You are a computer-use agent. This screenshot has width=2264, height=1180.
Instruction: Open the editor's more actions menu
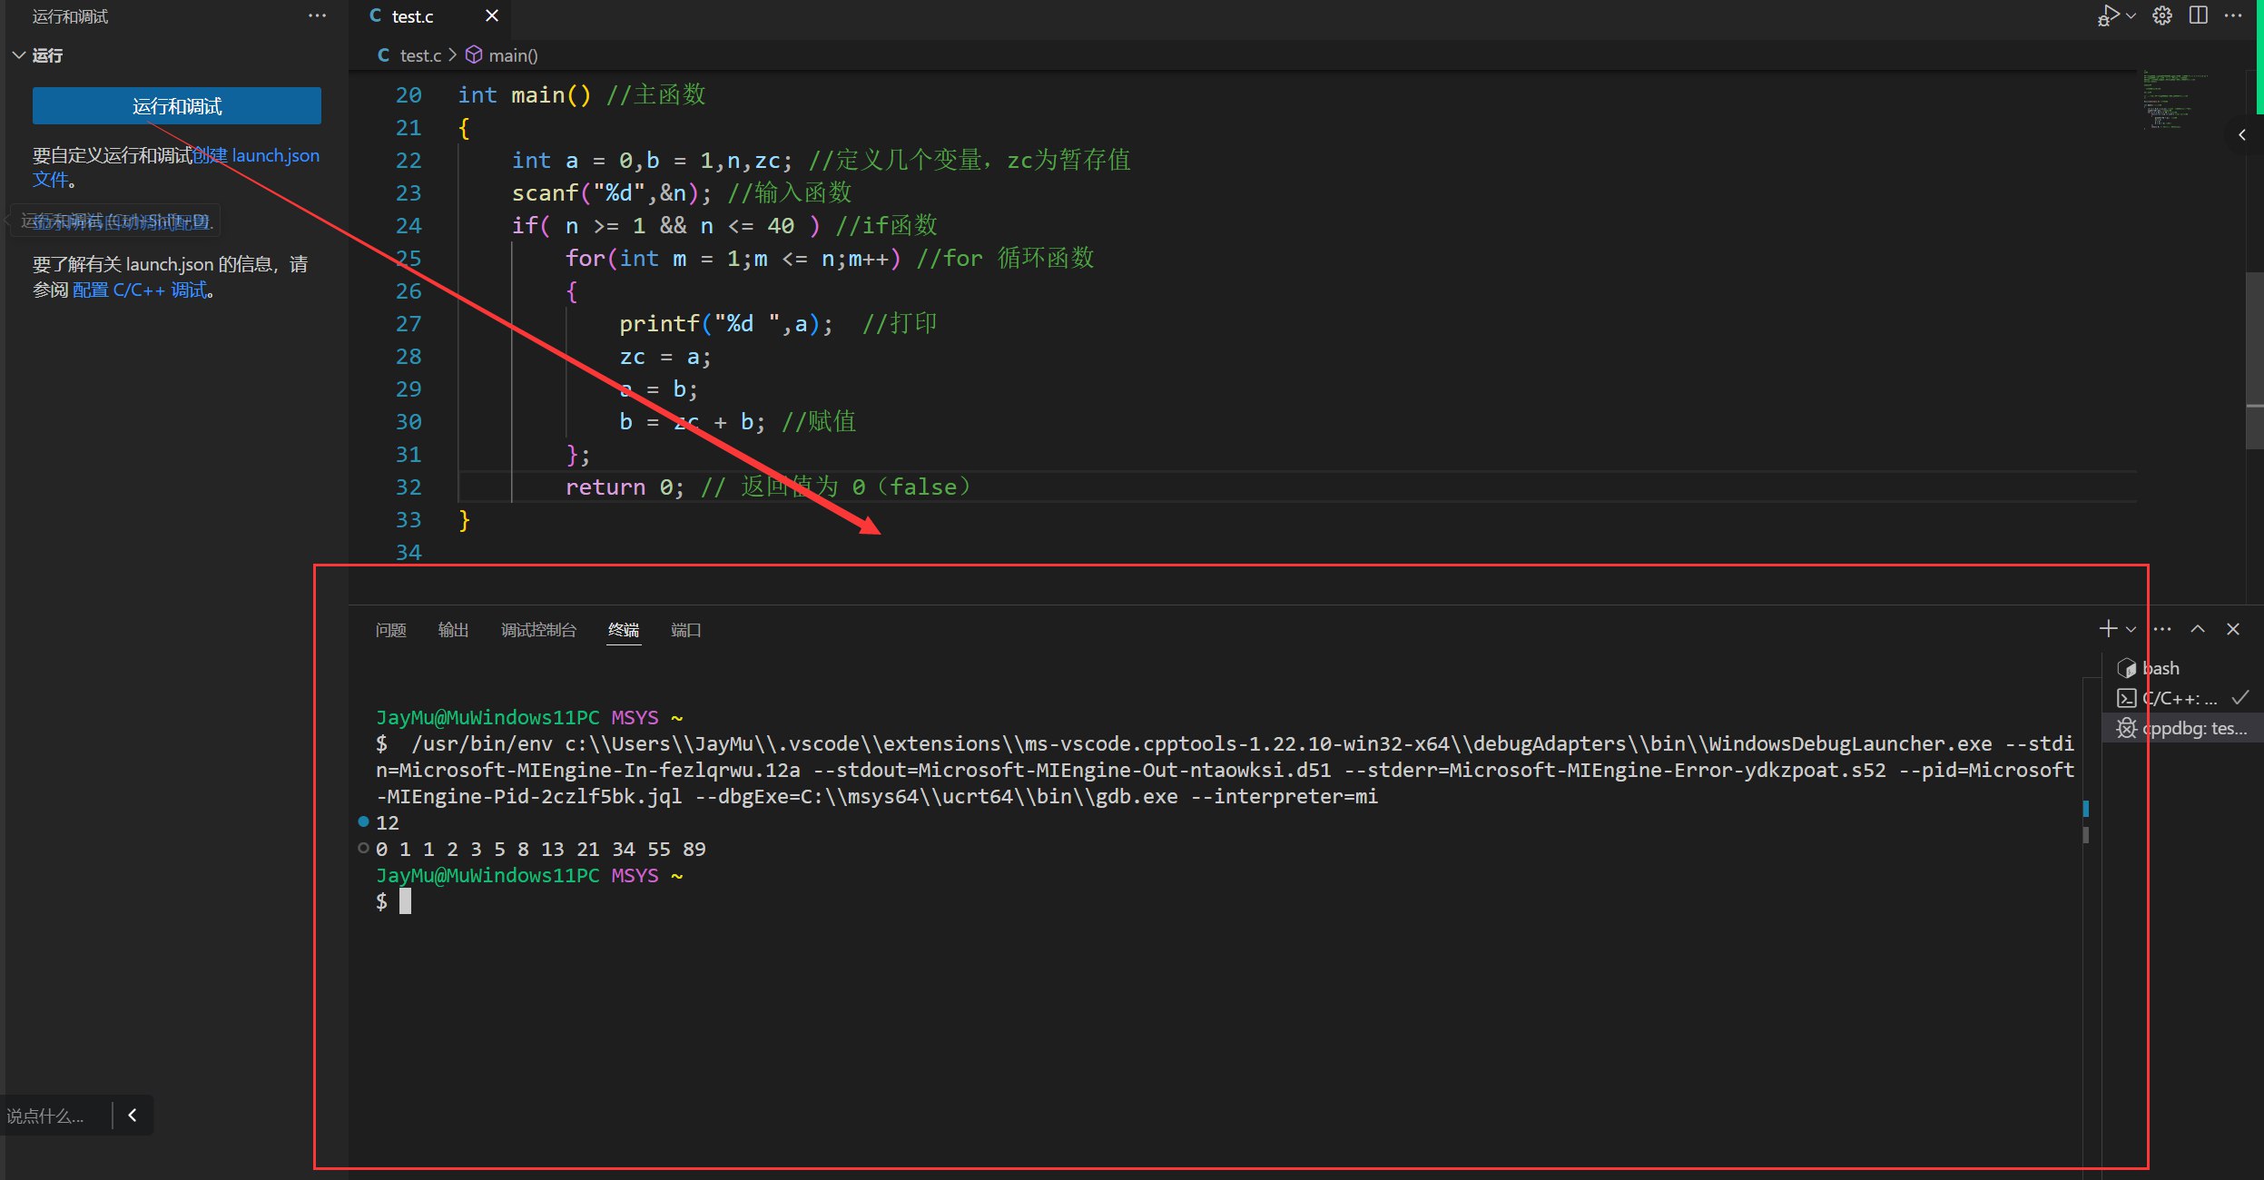click(x=2233, y=16)
